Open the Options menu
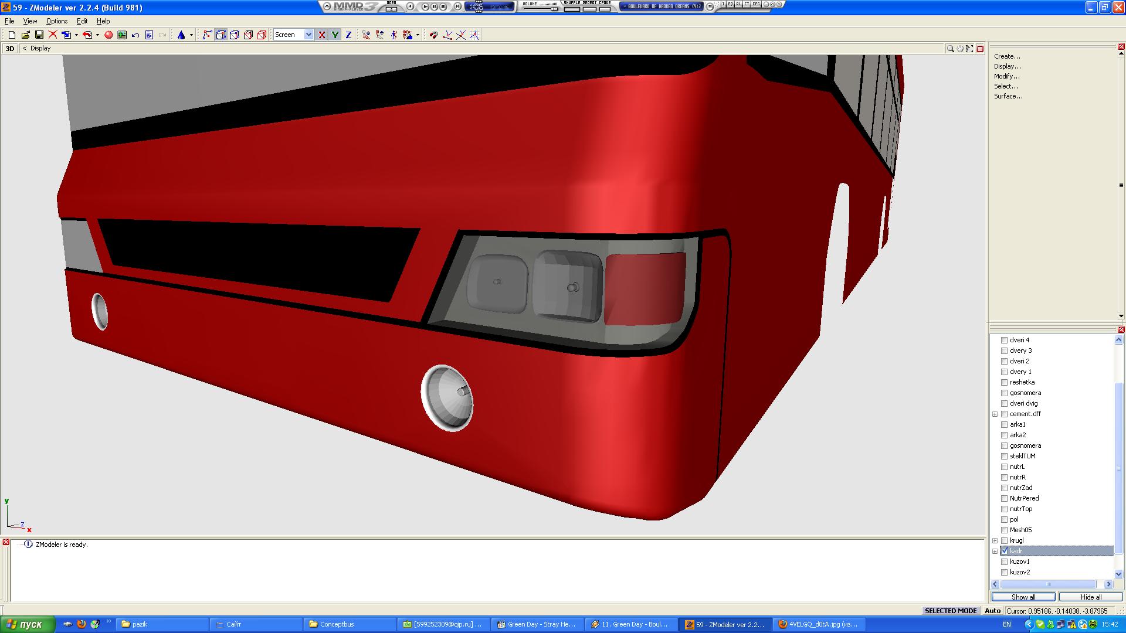1126x633 pixels. [x=56, y=21]
